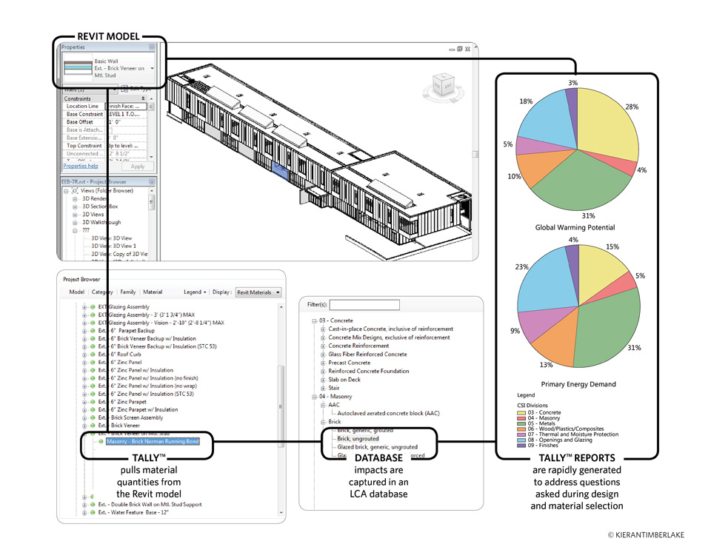Click green icon next to Roof Curb
This screenshot has width=711, height=544.
tap(93, 355)
